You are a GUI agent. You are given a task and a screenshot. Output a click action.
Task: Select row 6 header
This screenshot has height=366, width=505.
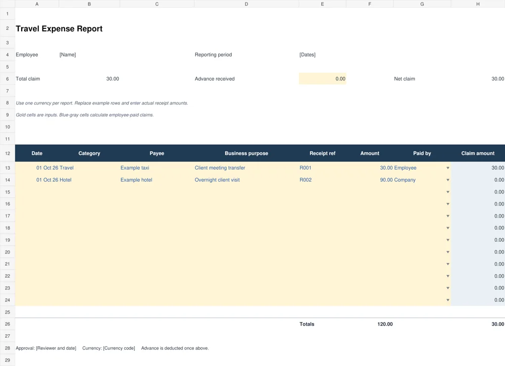click(8, 79)
